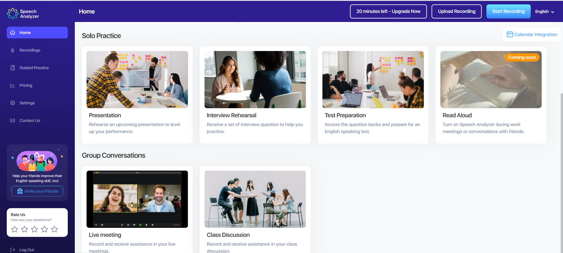Expand the English language dropdown

tap(545, 11)
